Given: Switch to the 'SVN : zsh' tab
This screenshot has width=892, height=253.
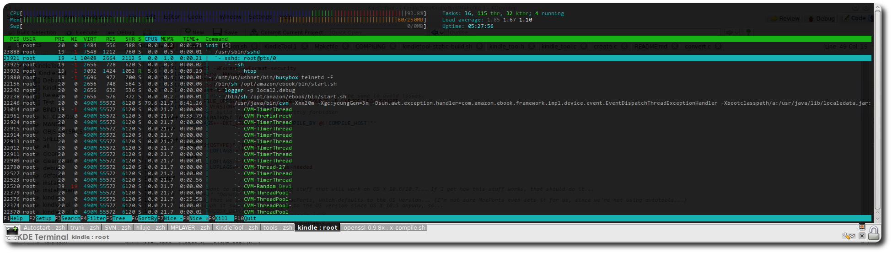Looking at the screenshot, I should (x=118, y=227).
